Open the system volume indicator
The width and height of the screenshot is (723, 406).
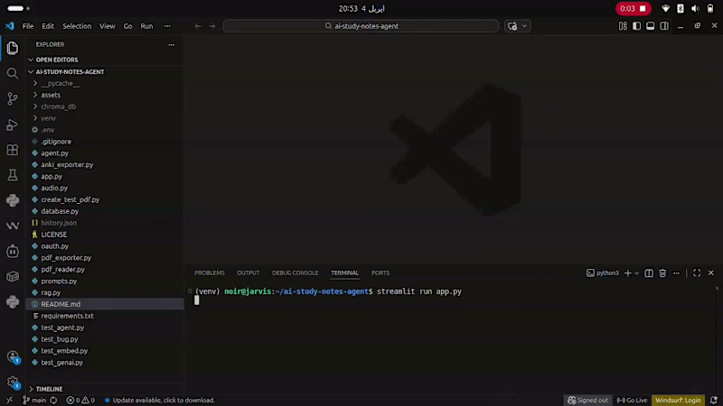click(695, 8)
